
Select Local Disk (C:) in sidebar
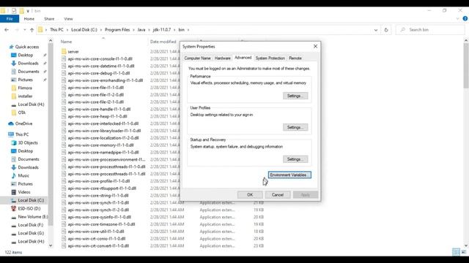click(x=31, y=200)
